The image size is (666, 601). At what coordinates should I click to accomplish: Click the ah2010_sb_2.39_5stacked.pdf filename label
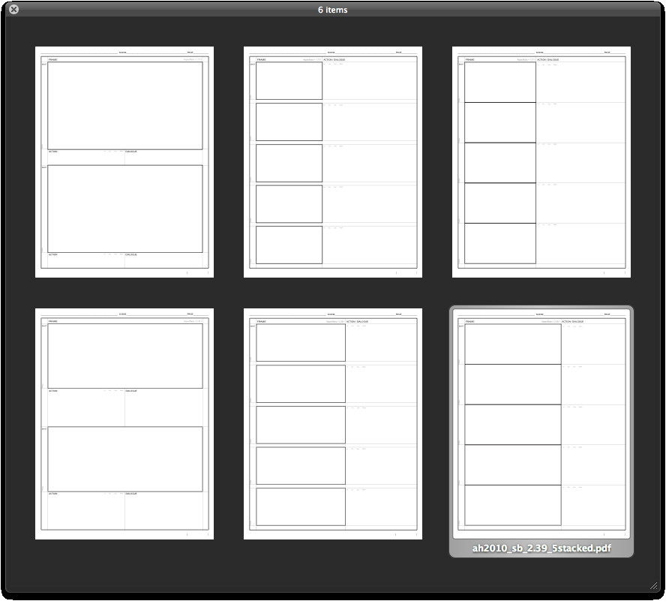[x=541, y=548]
